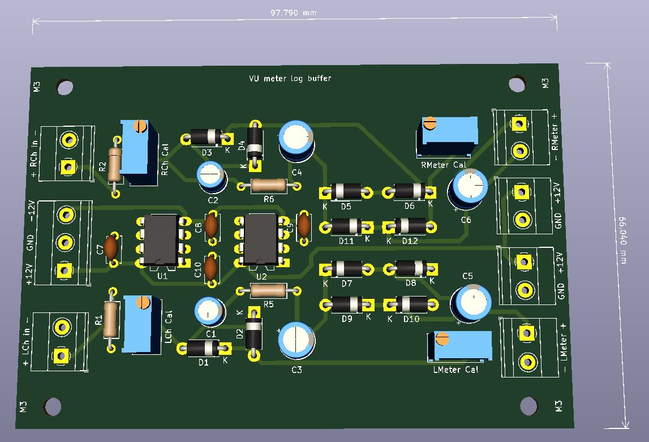
Task: Select the U2 IC chip body
Action: point(260,239)
